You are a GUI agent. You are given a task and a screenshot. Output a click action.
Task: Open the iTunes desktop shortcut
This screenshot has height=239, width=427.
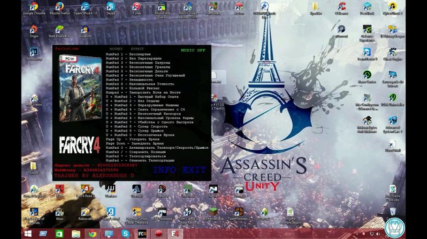(137, 7)
